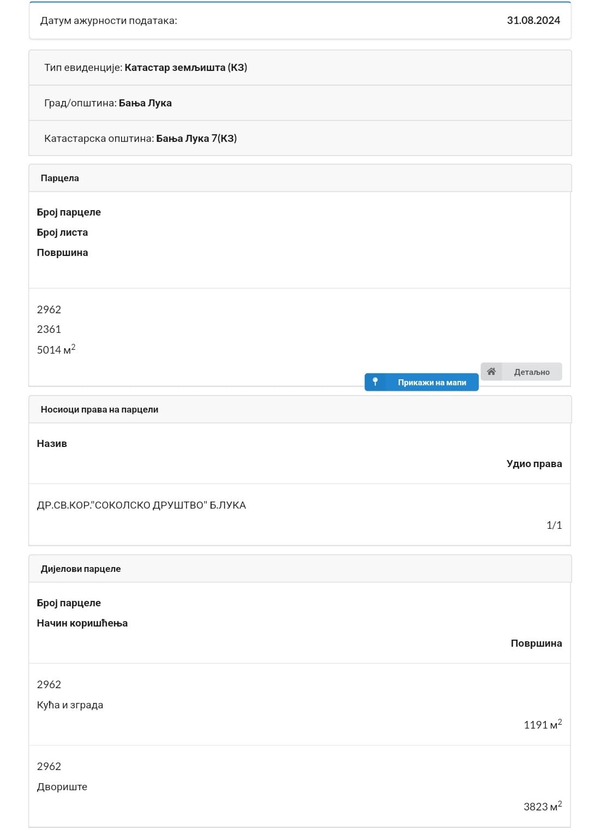Open Прикажи на мапи map view
589x835 pixels.
coord(422,382)
